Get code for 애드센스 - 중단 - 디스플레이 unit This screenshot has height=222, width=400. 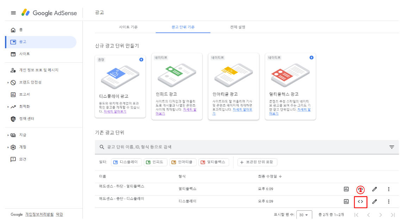(361, 201)
